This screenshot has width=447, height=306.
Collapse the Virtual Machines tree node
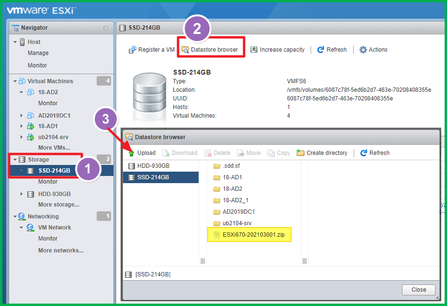click(x=15, y=81)
